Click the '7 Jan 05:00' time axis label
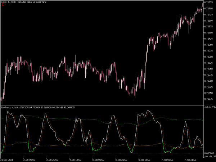The image size is (216, 162). [167, 159]
